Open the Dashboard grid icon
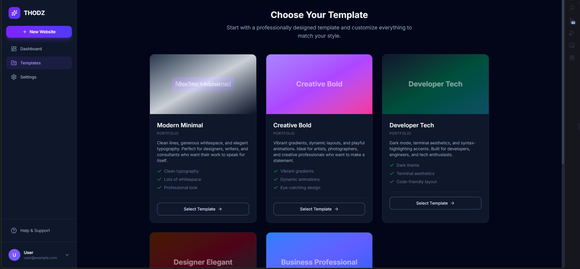The image size is (580, 269). (14, 49)
